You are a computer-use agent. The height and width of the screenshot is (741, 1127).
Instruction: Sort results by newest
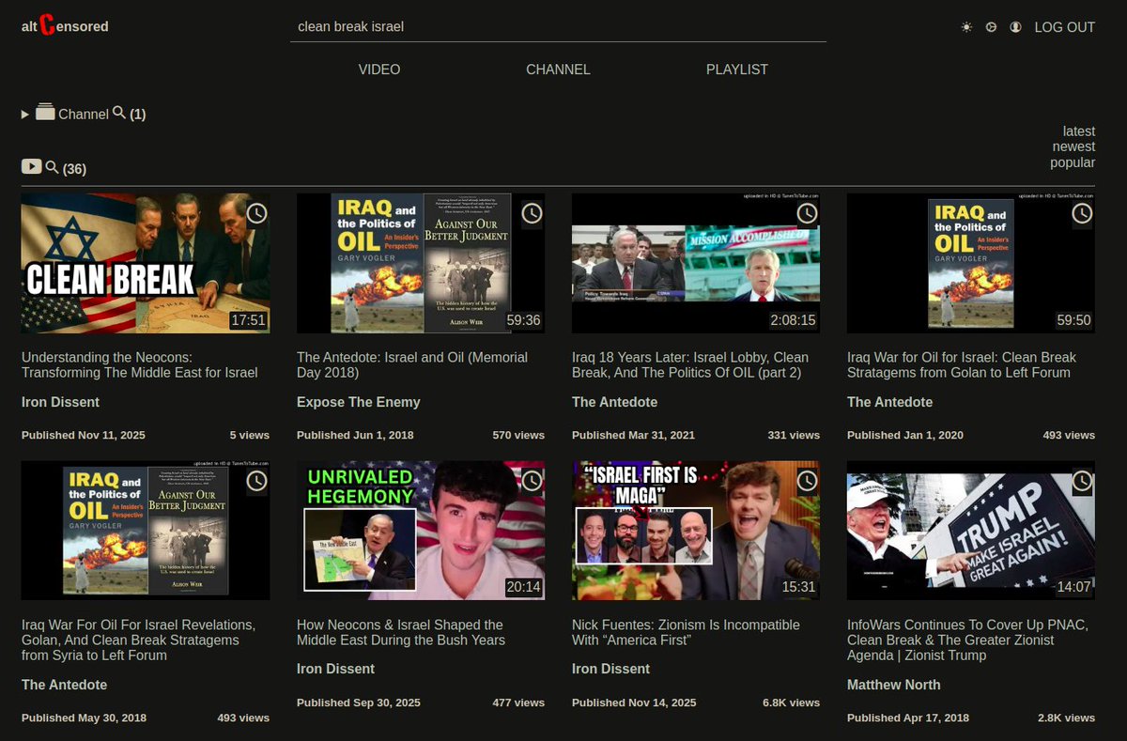1073,147
